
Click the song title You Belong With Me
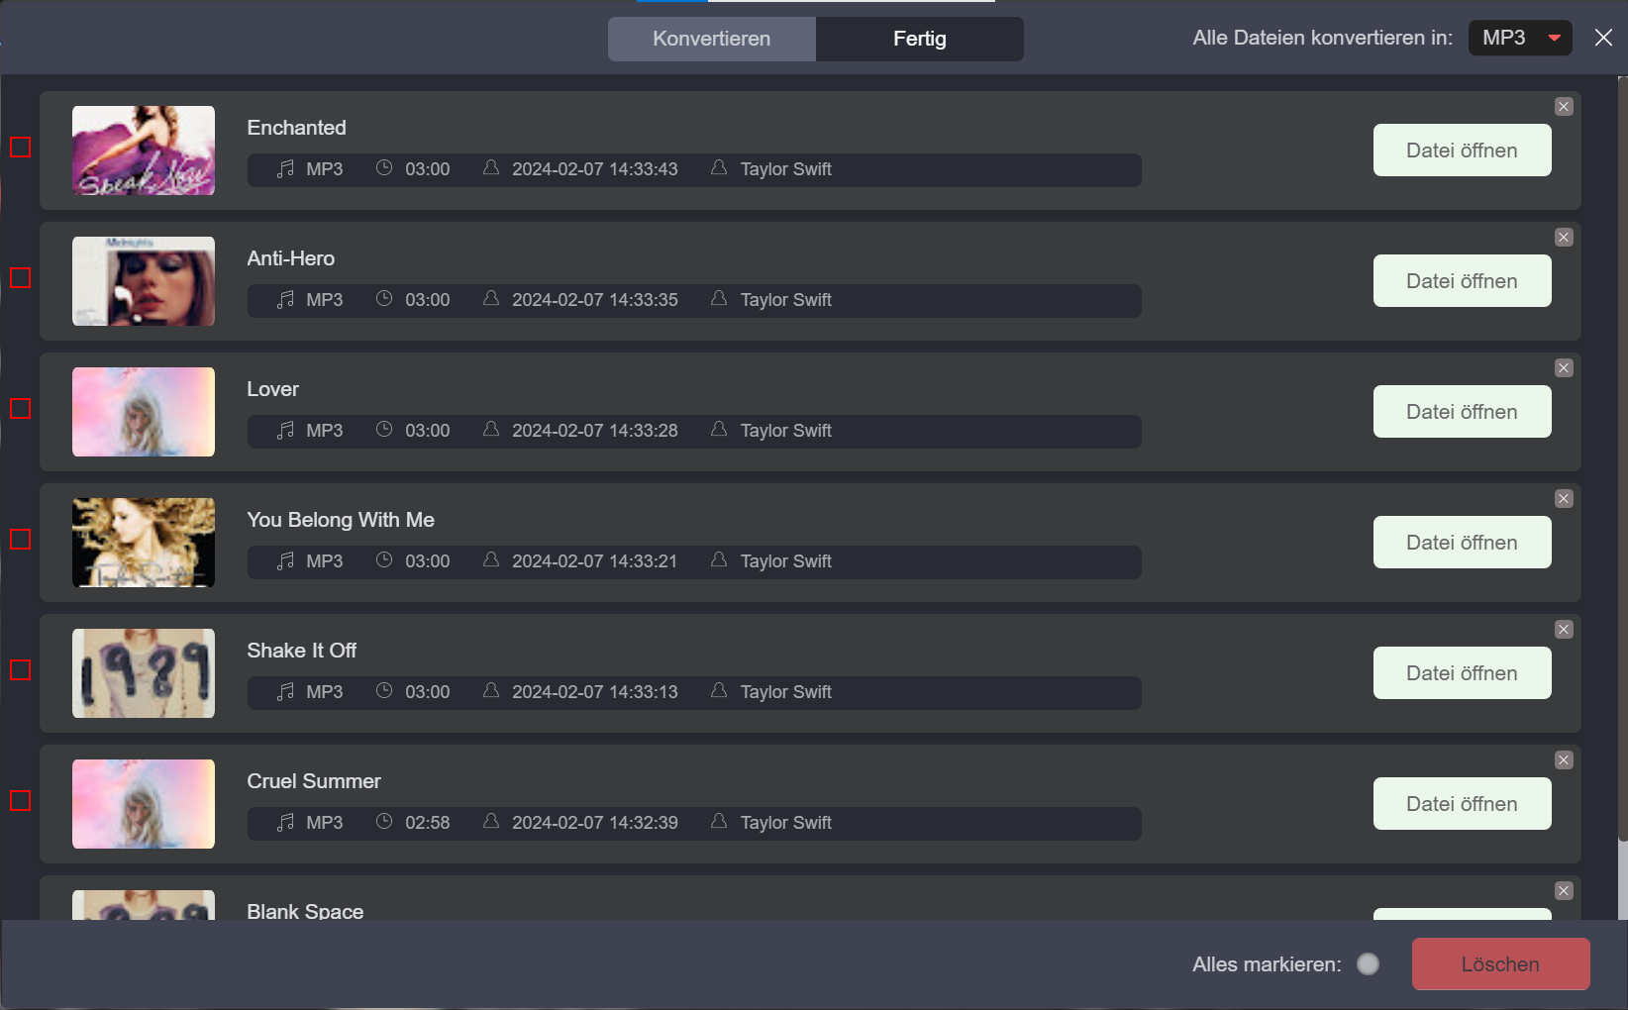pos(341,520)
